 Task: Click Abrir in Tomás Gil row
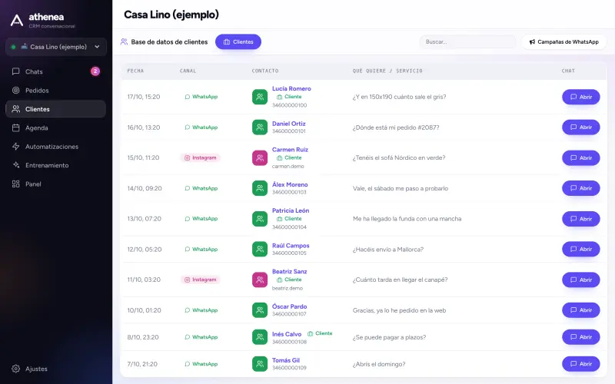click(581, 364)
